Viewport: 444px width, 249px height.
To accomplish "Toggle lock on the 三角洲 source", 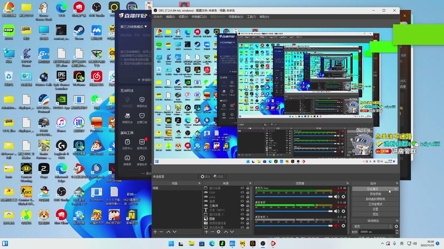I will pyautogui.click(x=248, y=205).
